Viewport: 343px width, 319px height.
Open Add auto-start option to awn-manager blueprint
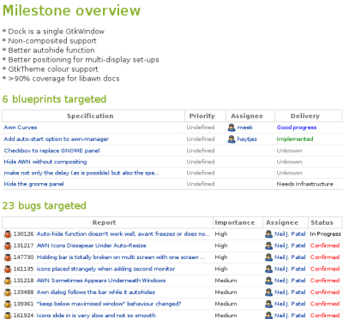tap(57, 139)
